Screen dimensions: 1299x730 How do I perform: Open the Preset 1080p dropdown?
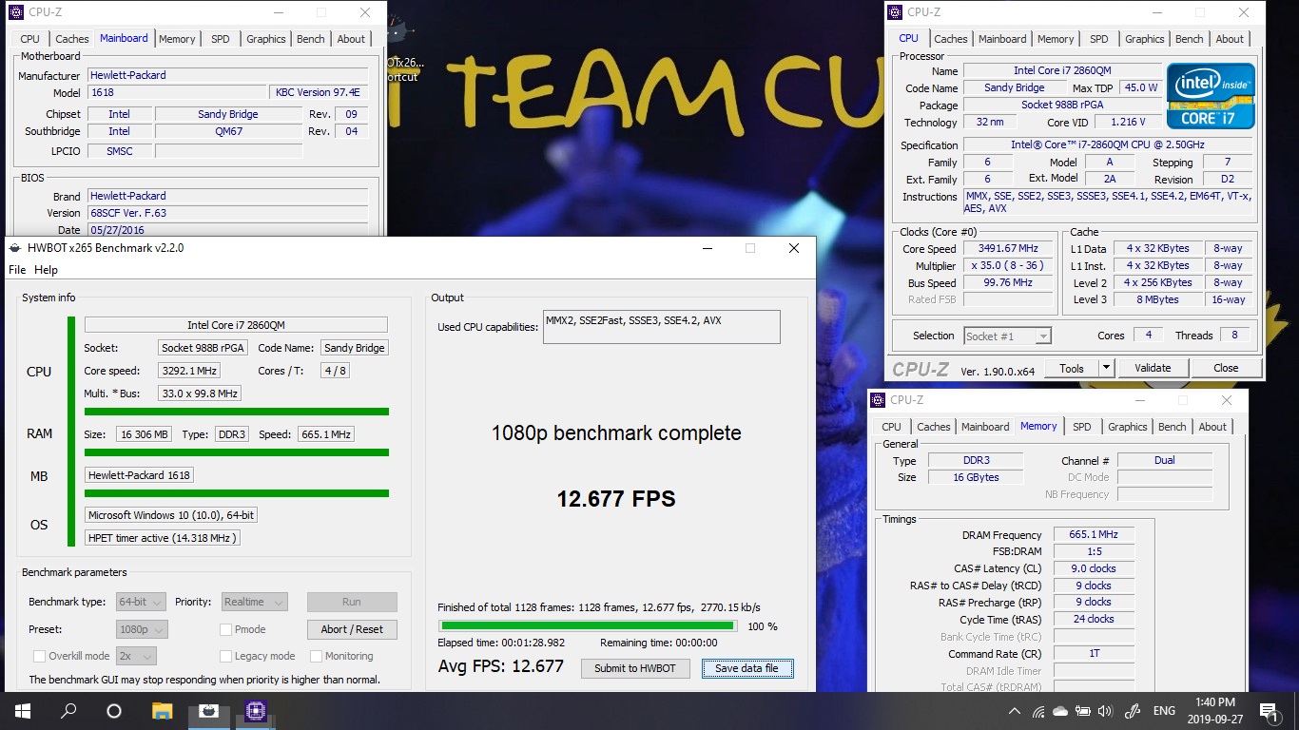coord(142,629)
